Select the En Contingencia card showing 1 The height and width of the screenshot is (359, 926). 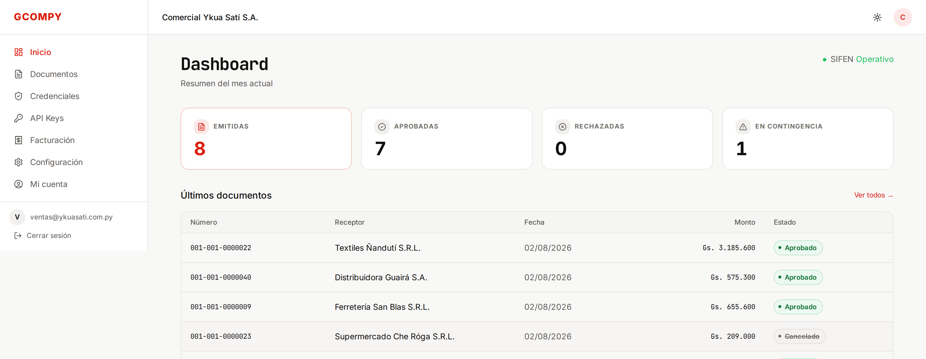click(808, 138)
